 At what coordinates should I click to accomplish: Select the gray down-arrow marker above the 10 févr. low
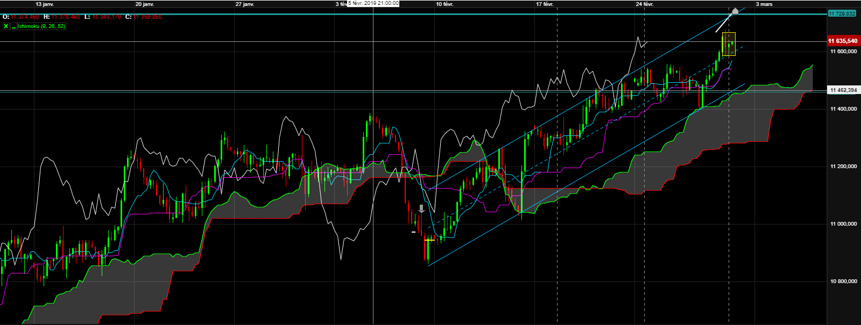pos(422,209)
